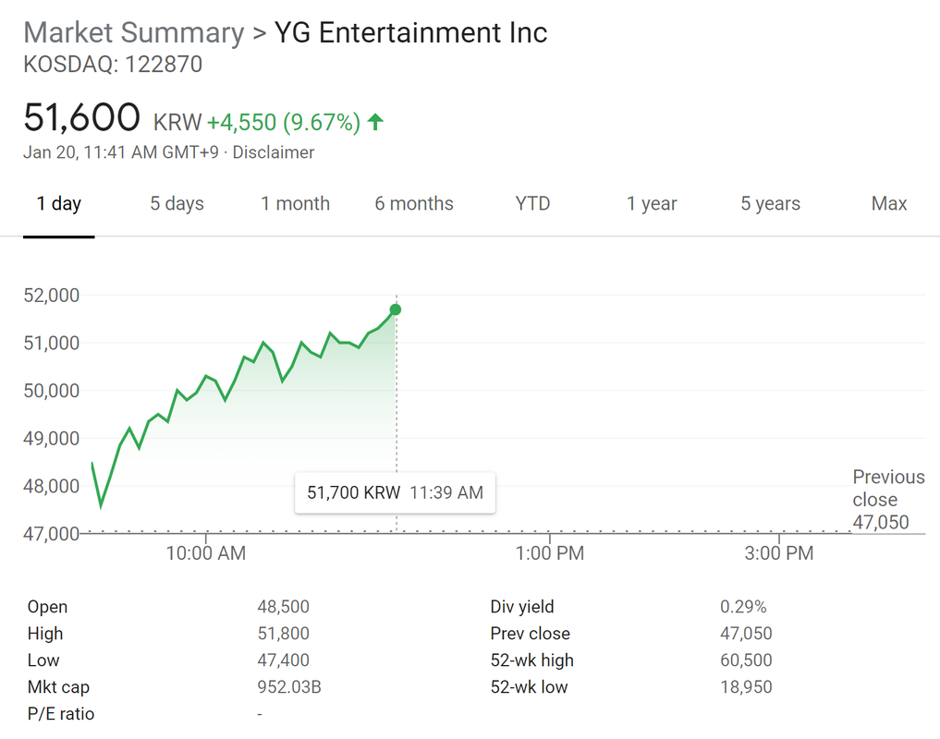The height and width of the screenshot is (739, 940).
Task: Open the Disclaimer link
Action: pyautogui.click(x=274, y=152)
